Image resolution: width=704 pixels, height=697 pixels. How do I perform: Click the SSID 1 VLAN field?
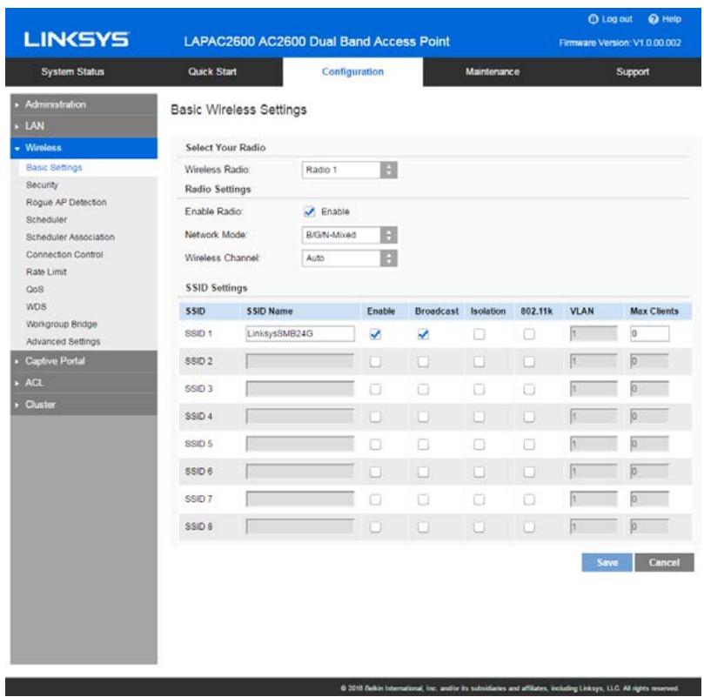pyautogui.click(x=593, y=333)
